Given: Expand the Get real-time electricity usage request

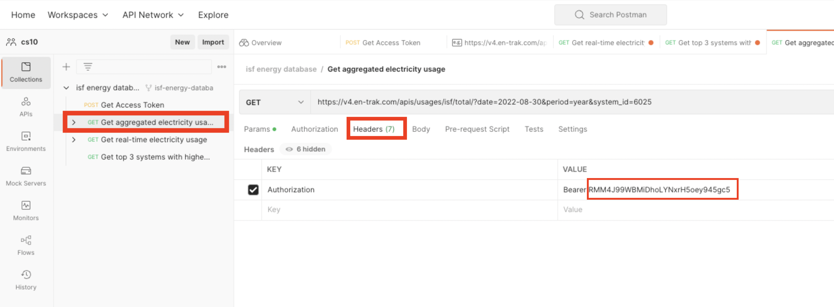Looking at the screenshot, I should [74, 140].
